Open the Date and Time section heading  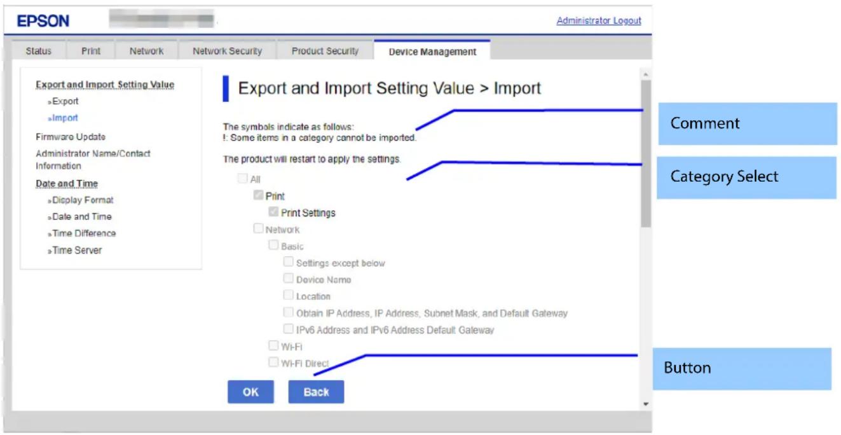[x=67, y=184]
